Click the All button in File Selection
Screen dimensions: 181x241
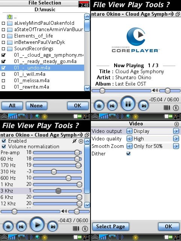12,106
